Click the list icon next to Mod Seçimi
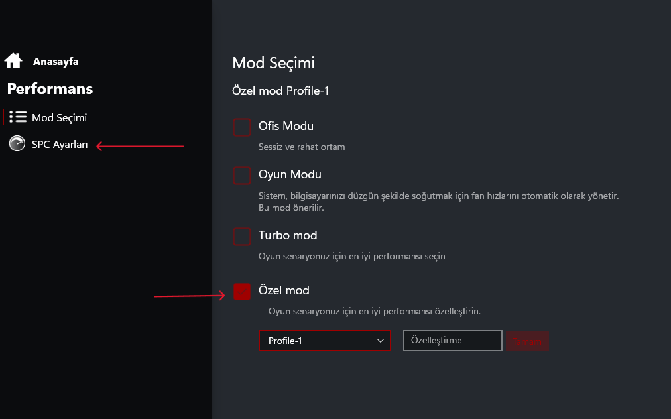 [18, 117]
